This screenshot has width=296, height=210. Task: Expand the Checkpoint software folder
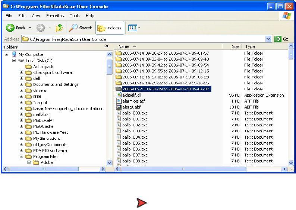point(21,72)
